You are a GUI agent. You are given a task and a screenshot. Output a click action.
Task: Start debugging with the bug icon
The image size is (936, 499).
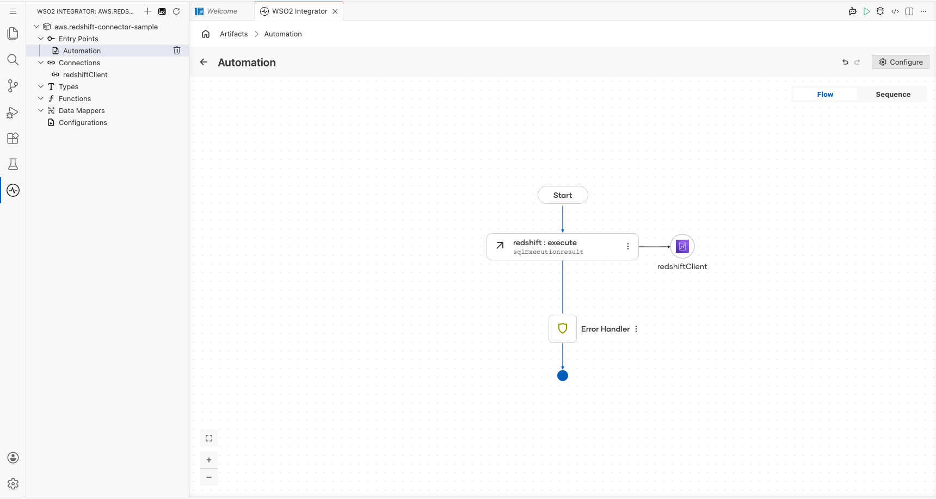(880, 11)
